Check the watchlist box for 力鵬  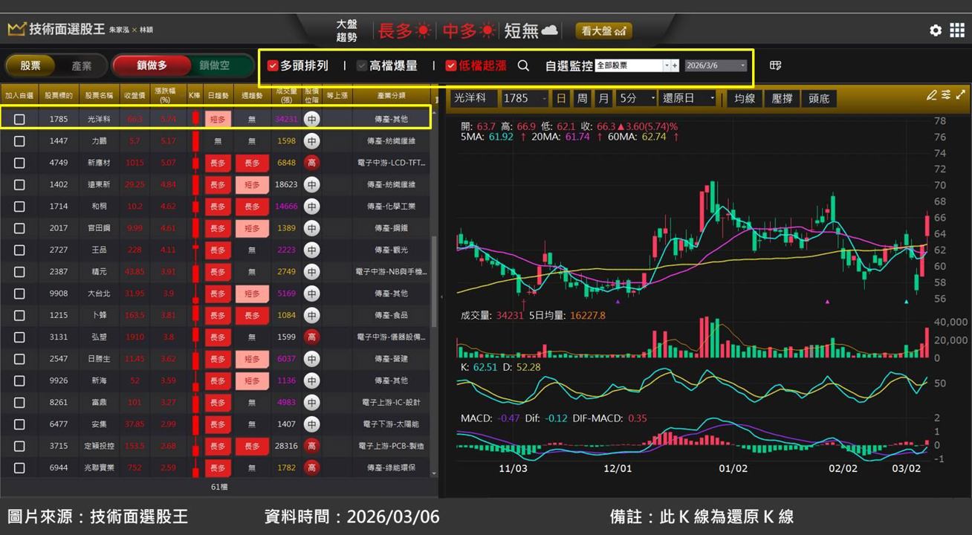19,140
